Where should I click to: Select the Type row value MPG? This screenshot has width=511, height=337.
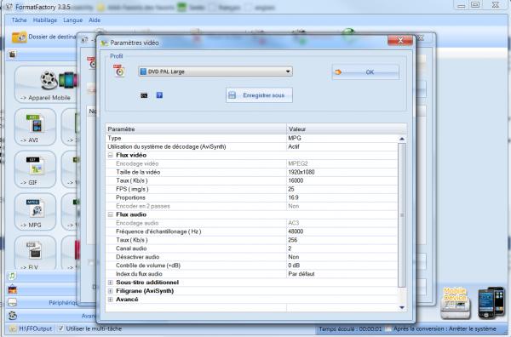point(295,139)
